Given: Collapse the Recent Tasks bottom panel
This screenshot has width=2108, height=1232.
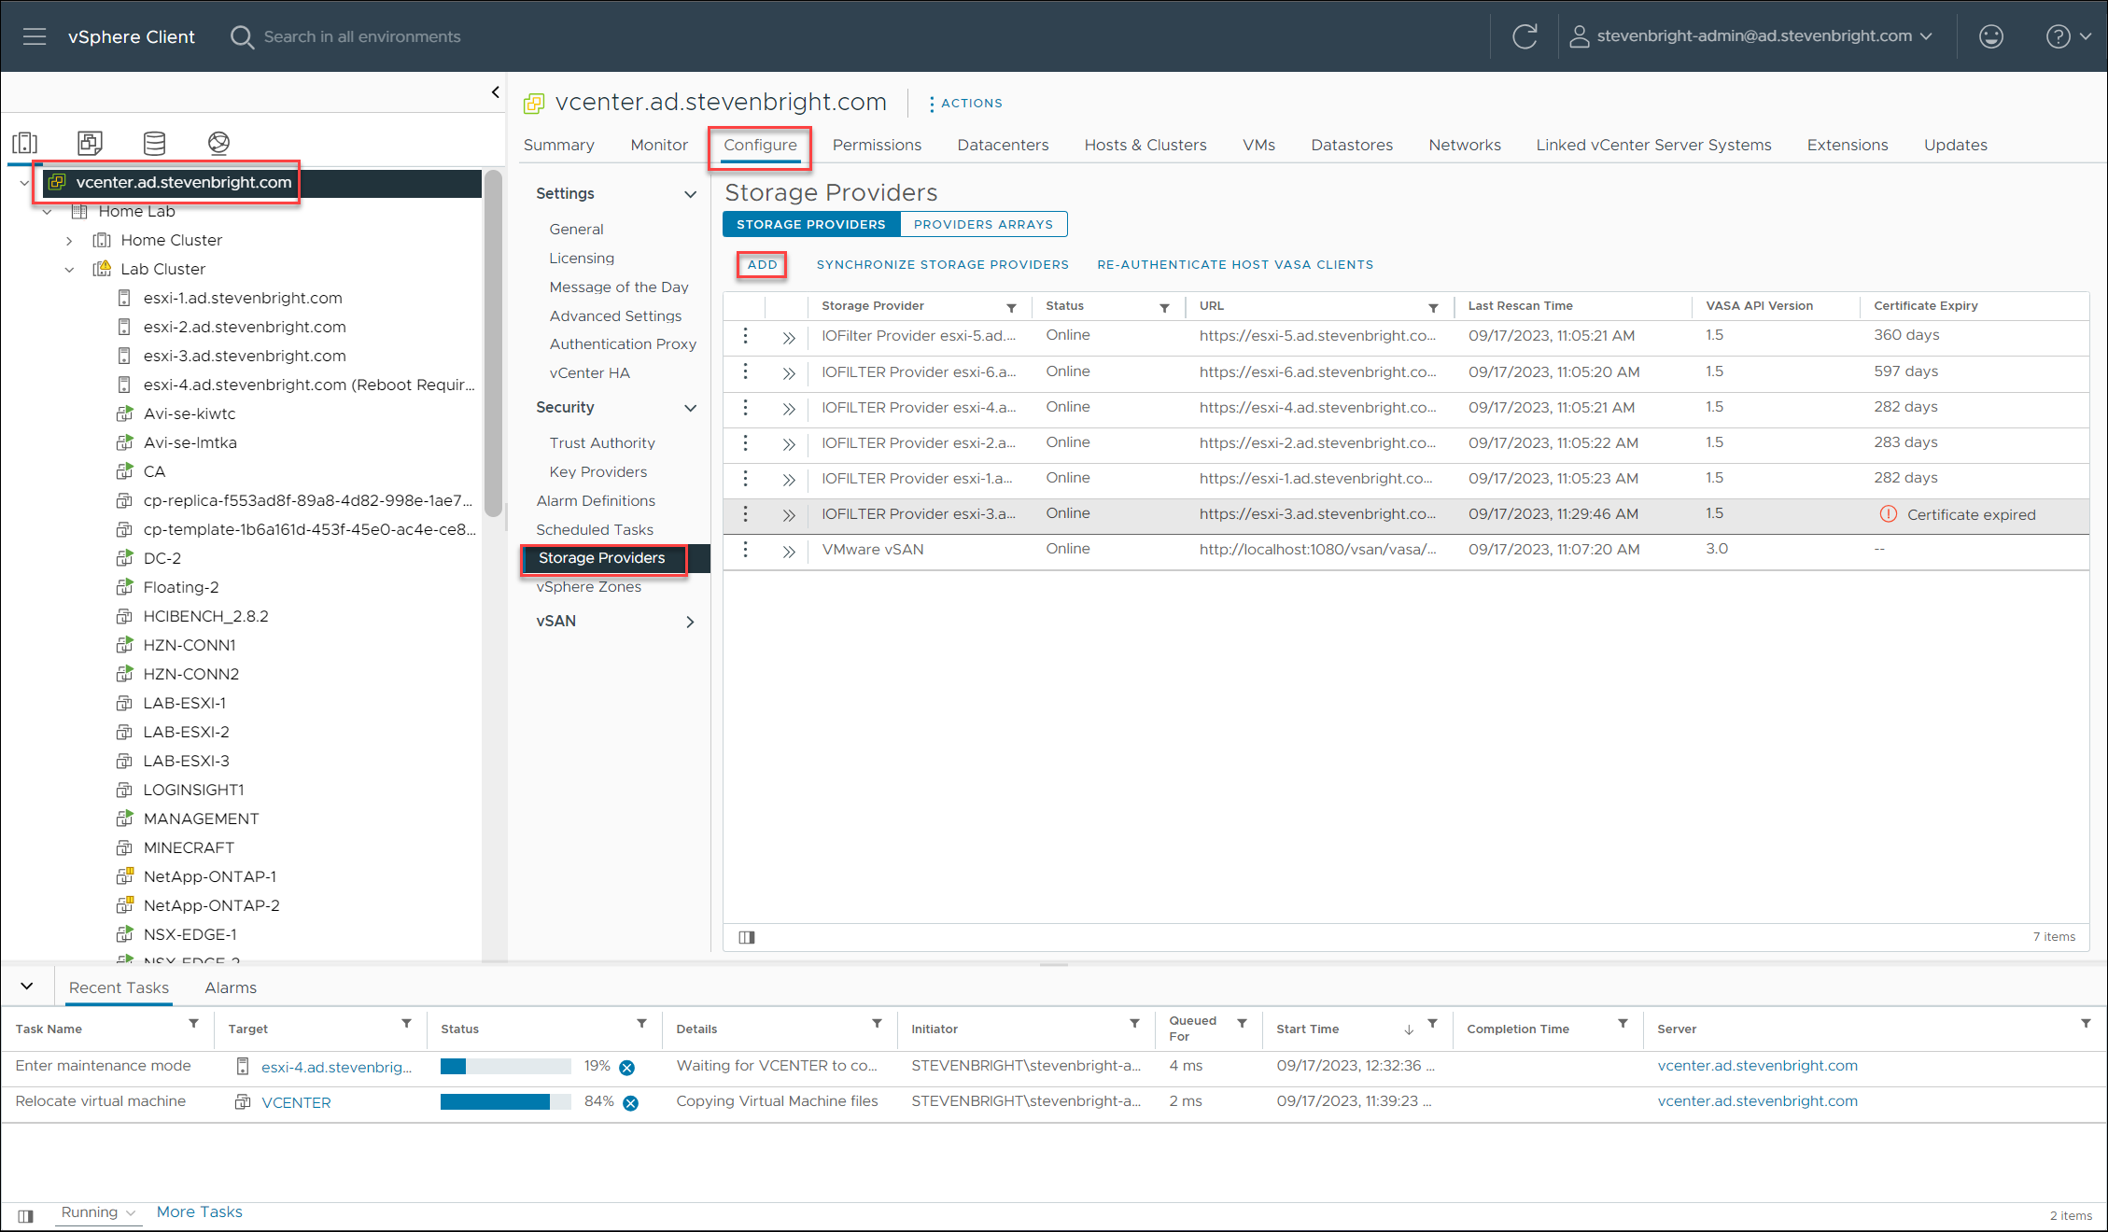Looking at the screenshot, I should click(x=27, y=987).
